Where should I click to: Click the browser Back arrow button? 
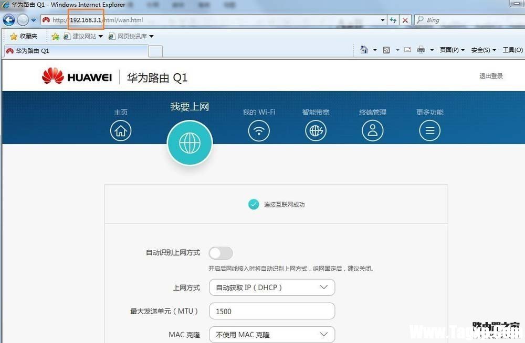[9, 20]
